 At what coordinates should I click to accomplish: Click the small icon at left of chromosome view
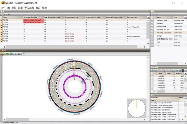tap(1, 57)
